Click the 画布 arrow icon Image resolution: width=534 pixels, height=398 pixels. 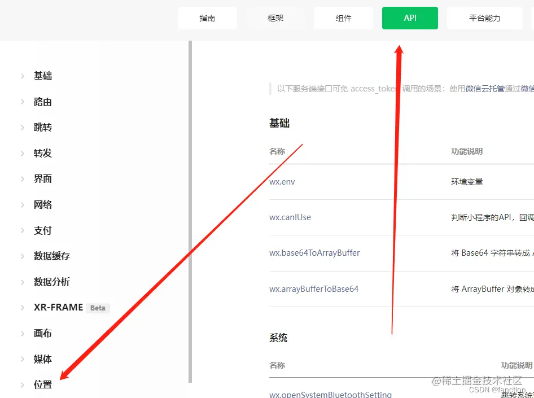(21, 333)
